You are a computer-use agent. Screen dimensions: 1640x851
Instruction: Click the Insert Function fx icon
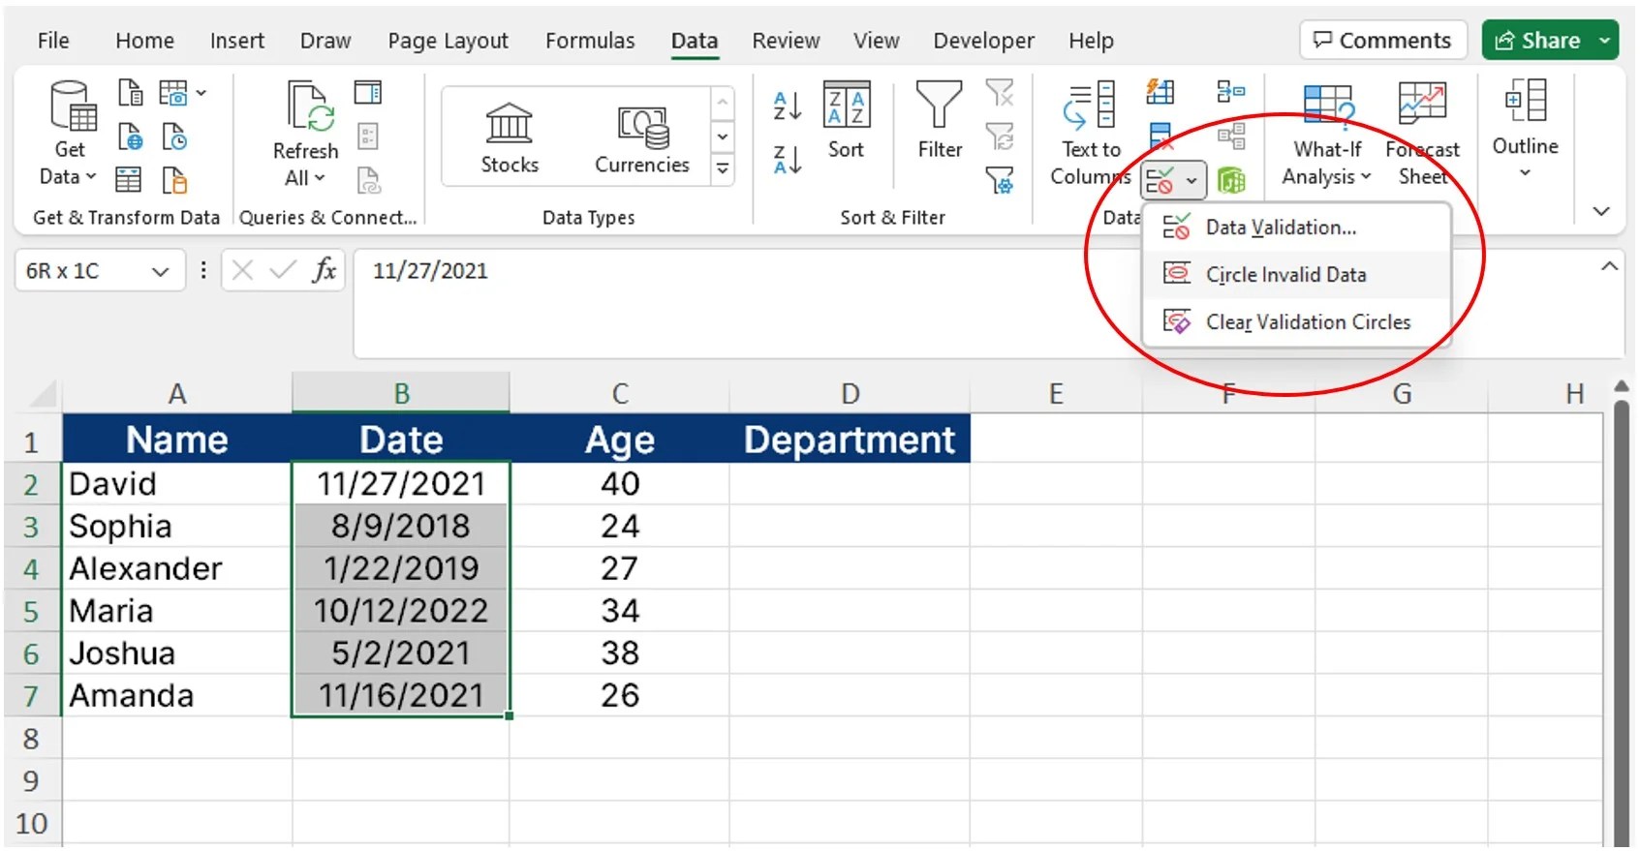point(325,270)
